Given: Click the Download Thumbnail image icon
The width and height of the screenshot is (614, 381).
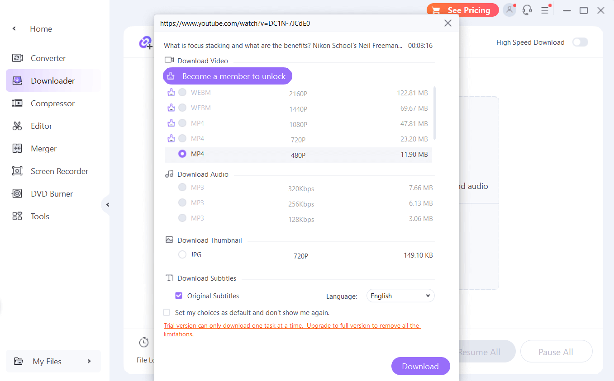Looking at the screenshot, I should [169, 240].
